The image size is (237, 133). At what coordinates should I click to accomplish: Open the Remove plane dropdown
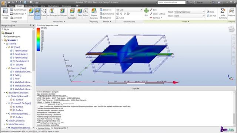click(161, 18)
